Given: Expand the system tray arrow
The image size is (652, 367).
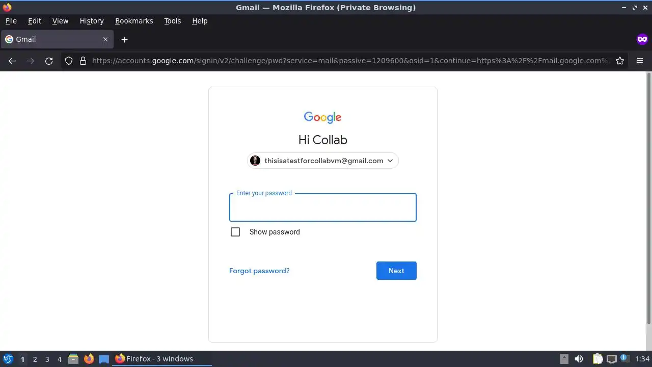Looking at the screenshot, I should point(564,359).
